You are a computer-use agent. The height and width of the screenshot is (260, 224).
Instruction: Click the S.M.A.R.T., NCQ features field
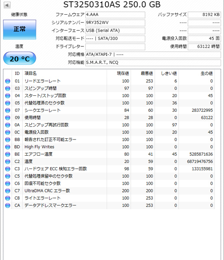153,62
